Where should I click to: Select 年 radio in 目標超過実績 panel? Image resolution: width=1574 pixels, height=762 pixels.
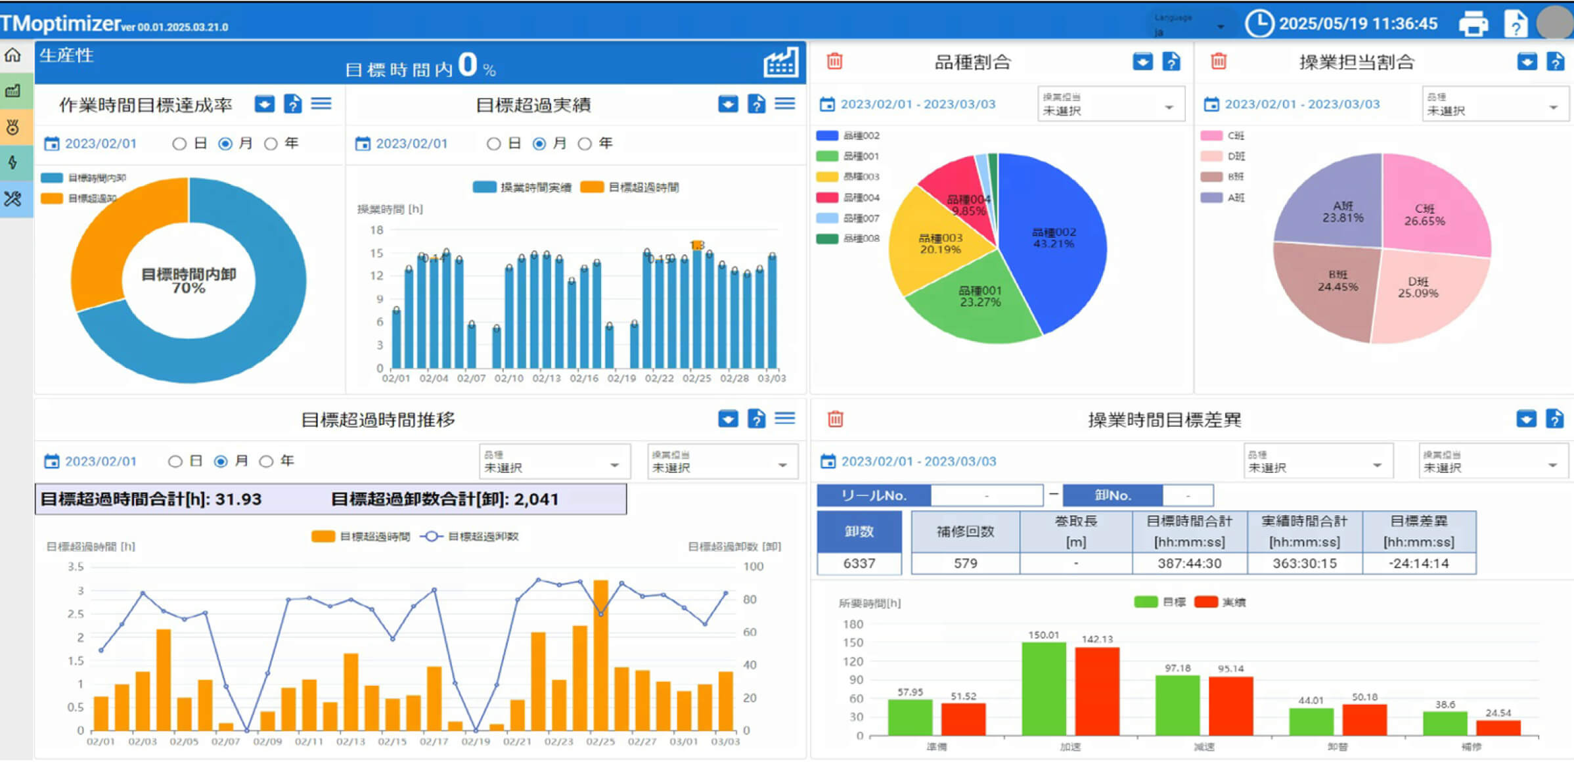point(585,143)
